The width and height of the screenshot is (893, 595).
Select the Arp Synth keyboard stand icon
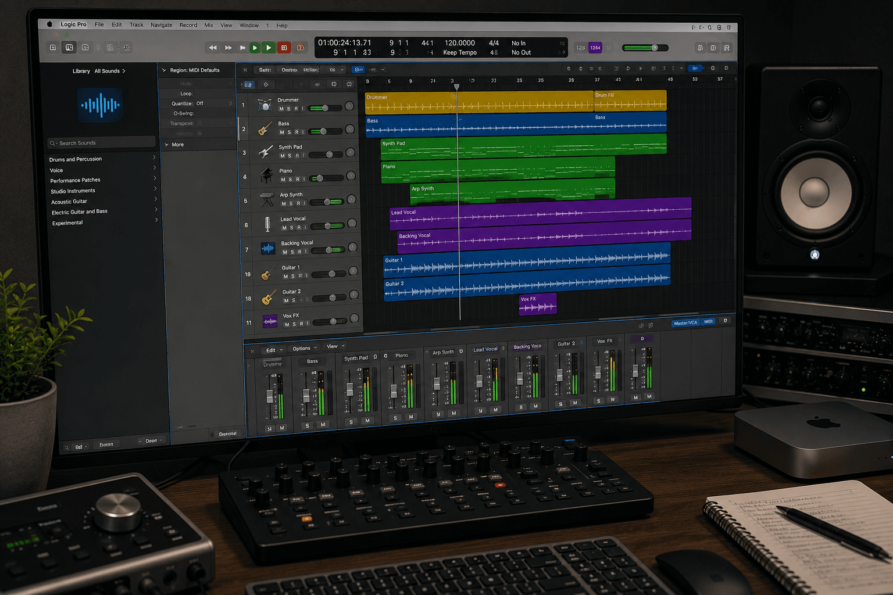pos(267,199)
